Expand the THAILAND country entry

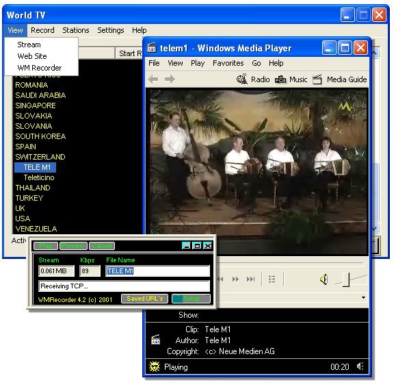[x=33, y=188]
